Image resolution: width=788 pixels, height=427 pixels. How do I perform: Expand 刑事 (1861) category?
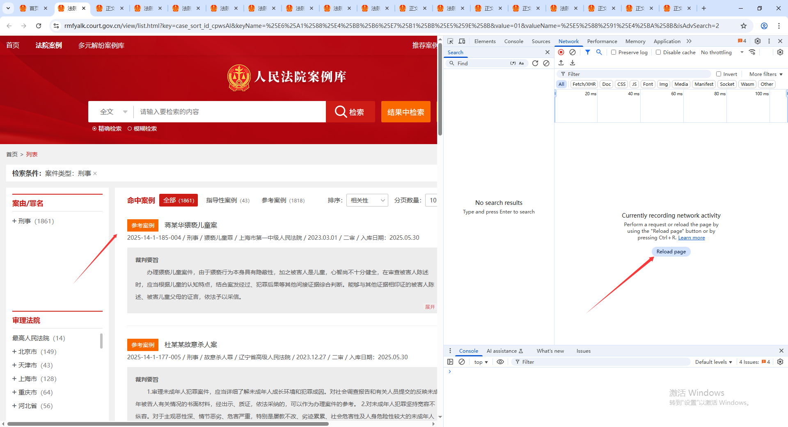click(x=14, y=221)
